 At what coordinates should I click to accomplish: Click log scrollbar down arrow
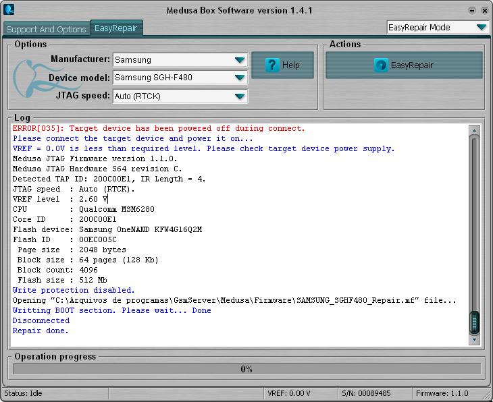coord(474,340)
